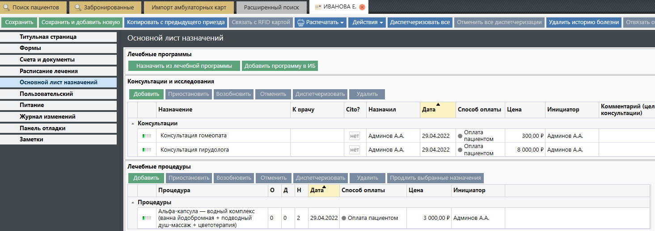Open Расписание лечения in sidebar
This screenshot has height=231, width=655.
click(x=49, y=71)
